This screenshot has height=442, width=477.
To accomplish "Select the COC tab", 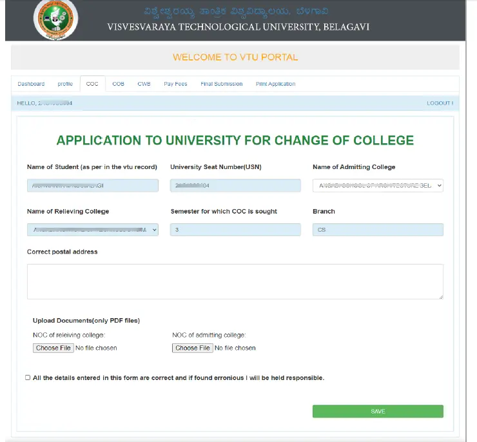I will pos(92,84).
